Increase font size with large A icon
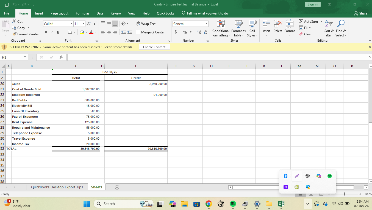The height and width of the screenshot is (210, 372). coord(89,24)
